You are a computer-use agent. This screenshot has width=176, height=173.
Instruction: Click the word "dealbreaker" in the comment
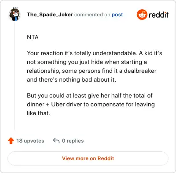click(140, 71)
